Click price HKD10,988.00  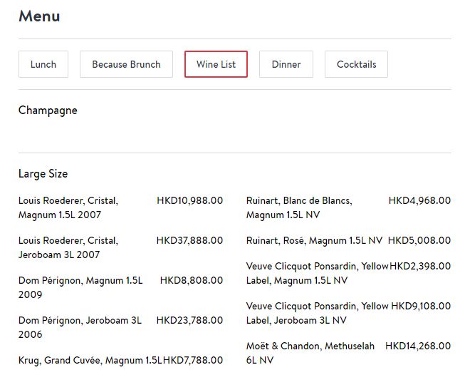pyautogui.click(x=190, y=200)
